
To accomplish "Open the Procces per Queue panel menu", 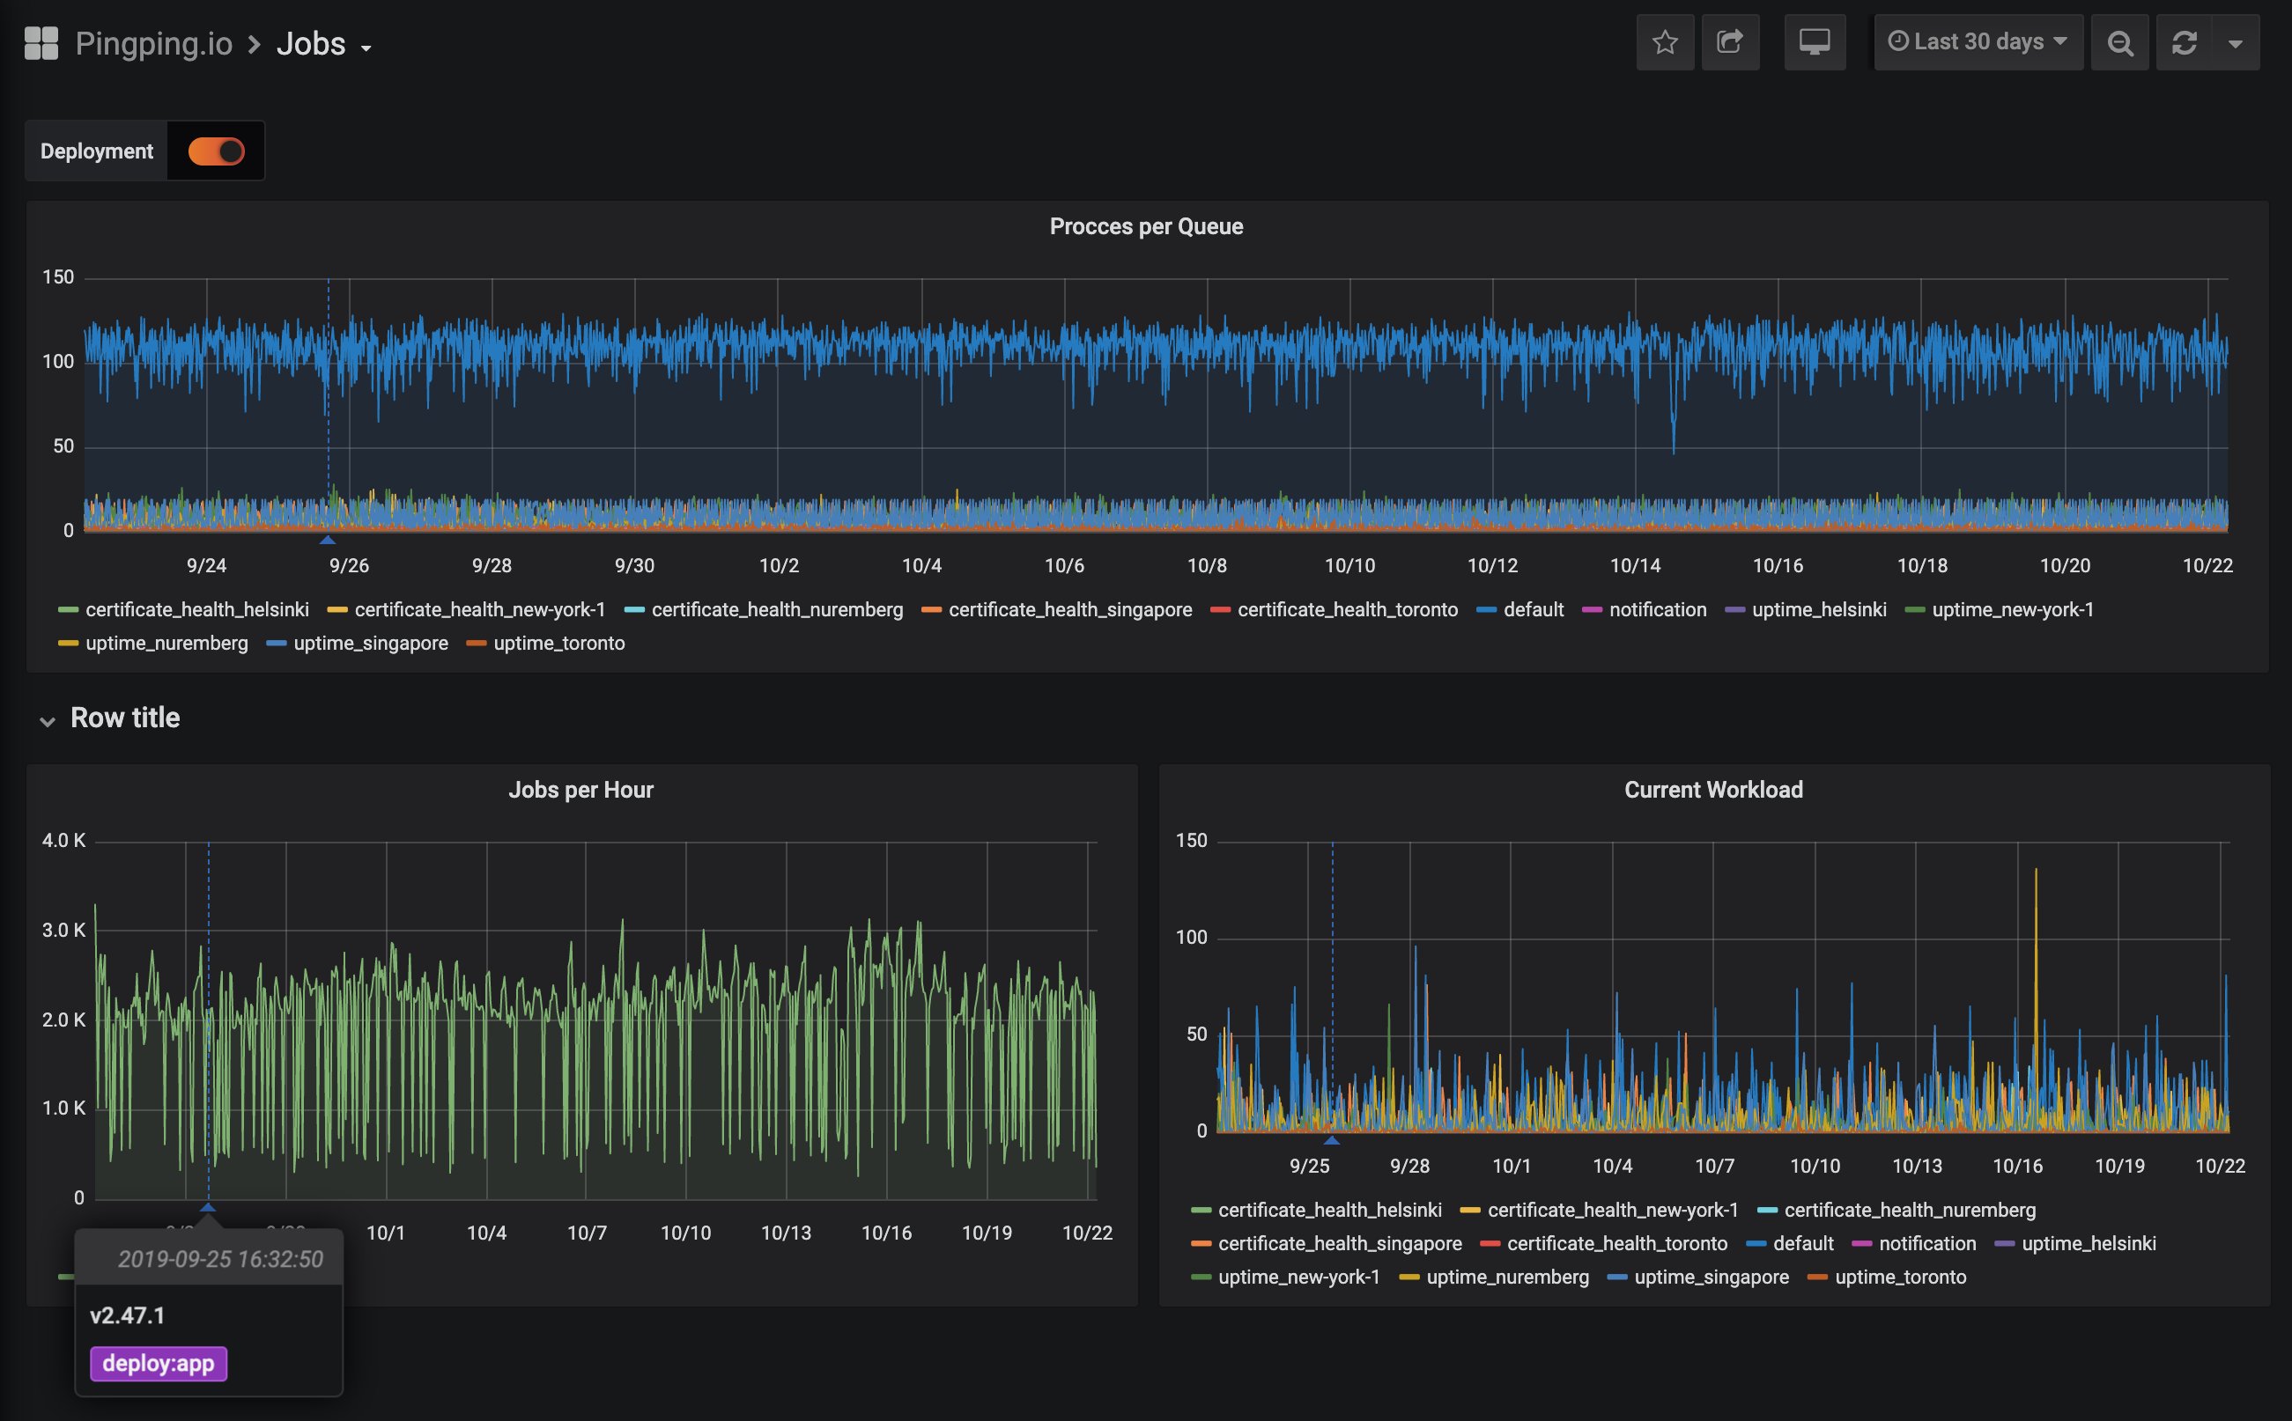I will coord(1145,226).
